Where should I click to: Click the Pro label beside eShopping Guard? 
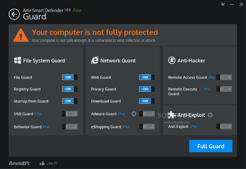126,127
